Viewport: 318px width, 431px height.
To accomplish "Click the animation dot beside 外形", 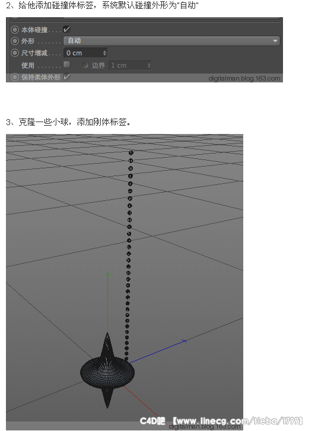I will 15,41.
